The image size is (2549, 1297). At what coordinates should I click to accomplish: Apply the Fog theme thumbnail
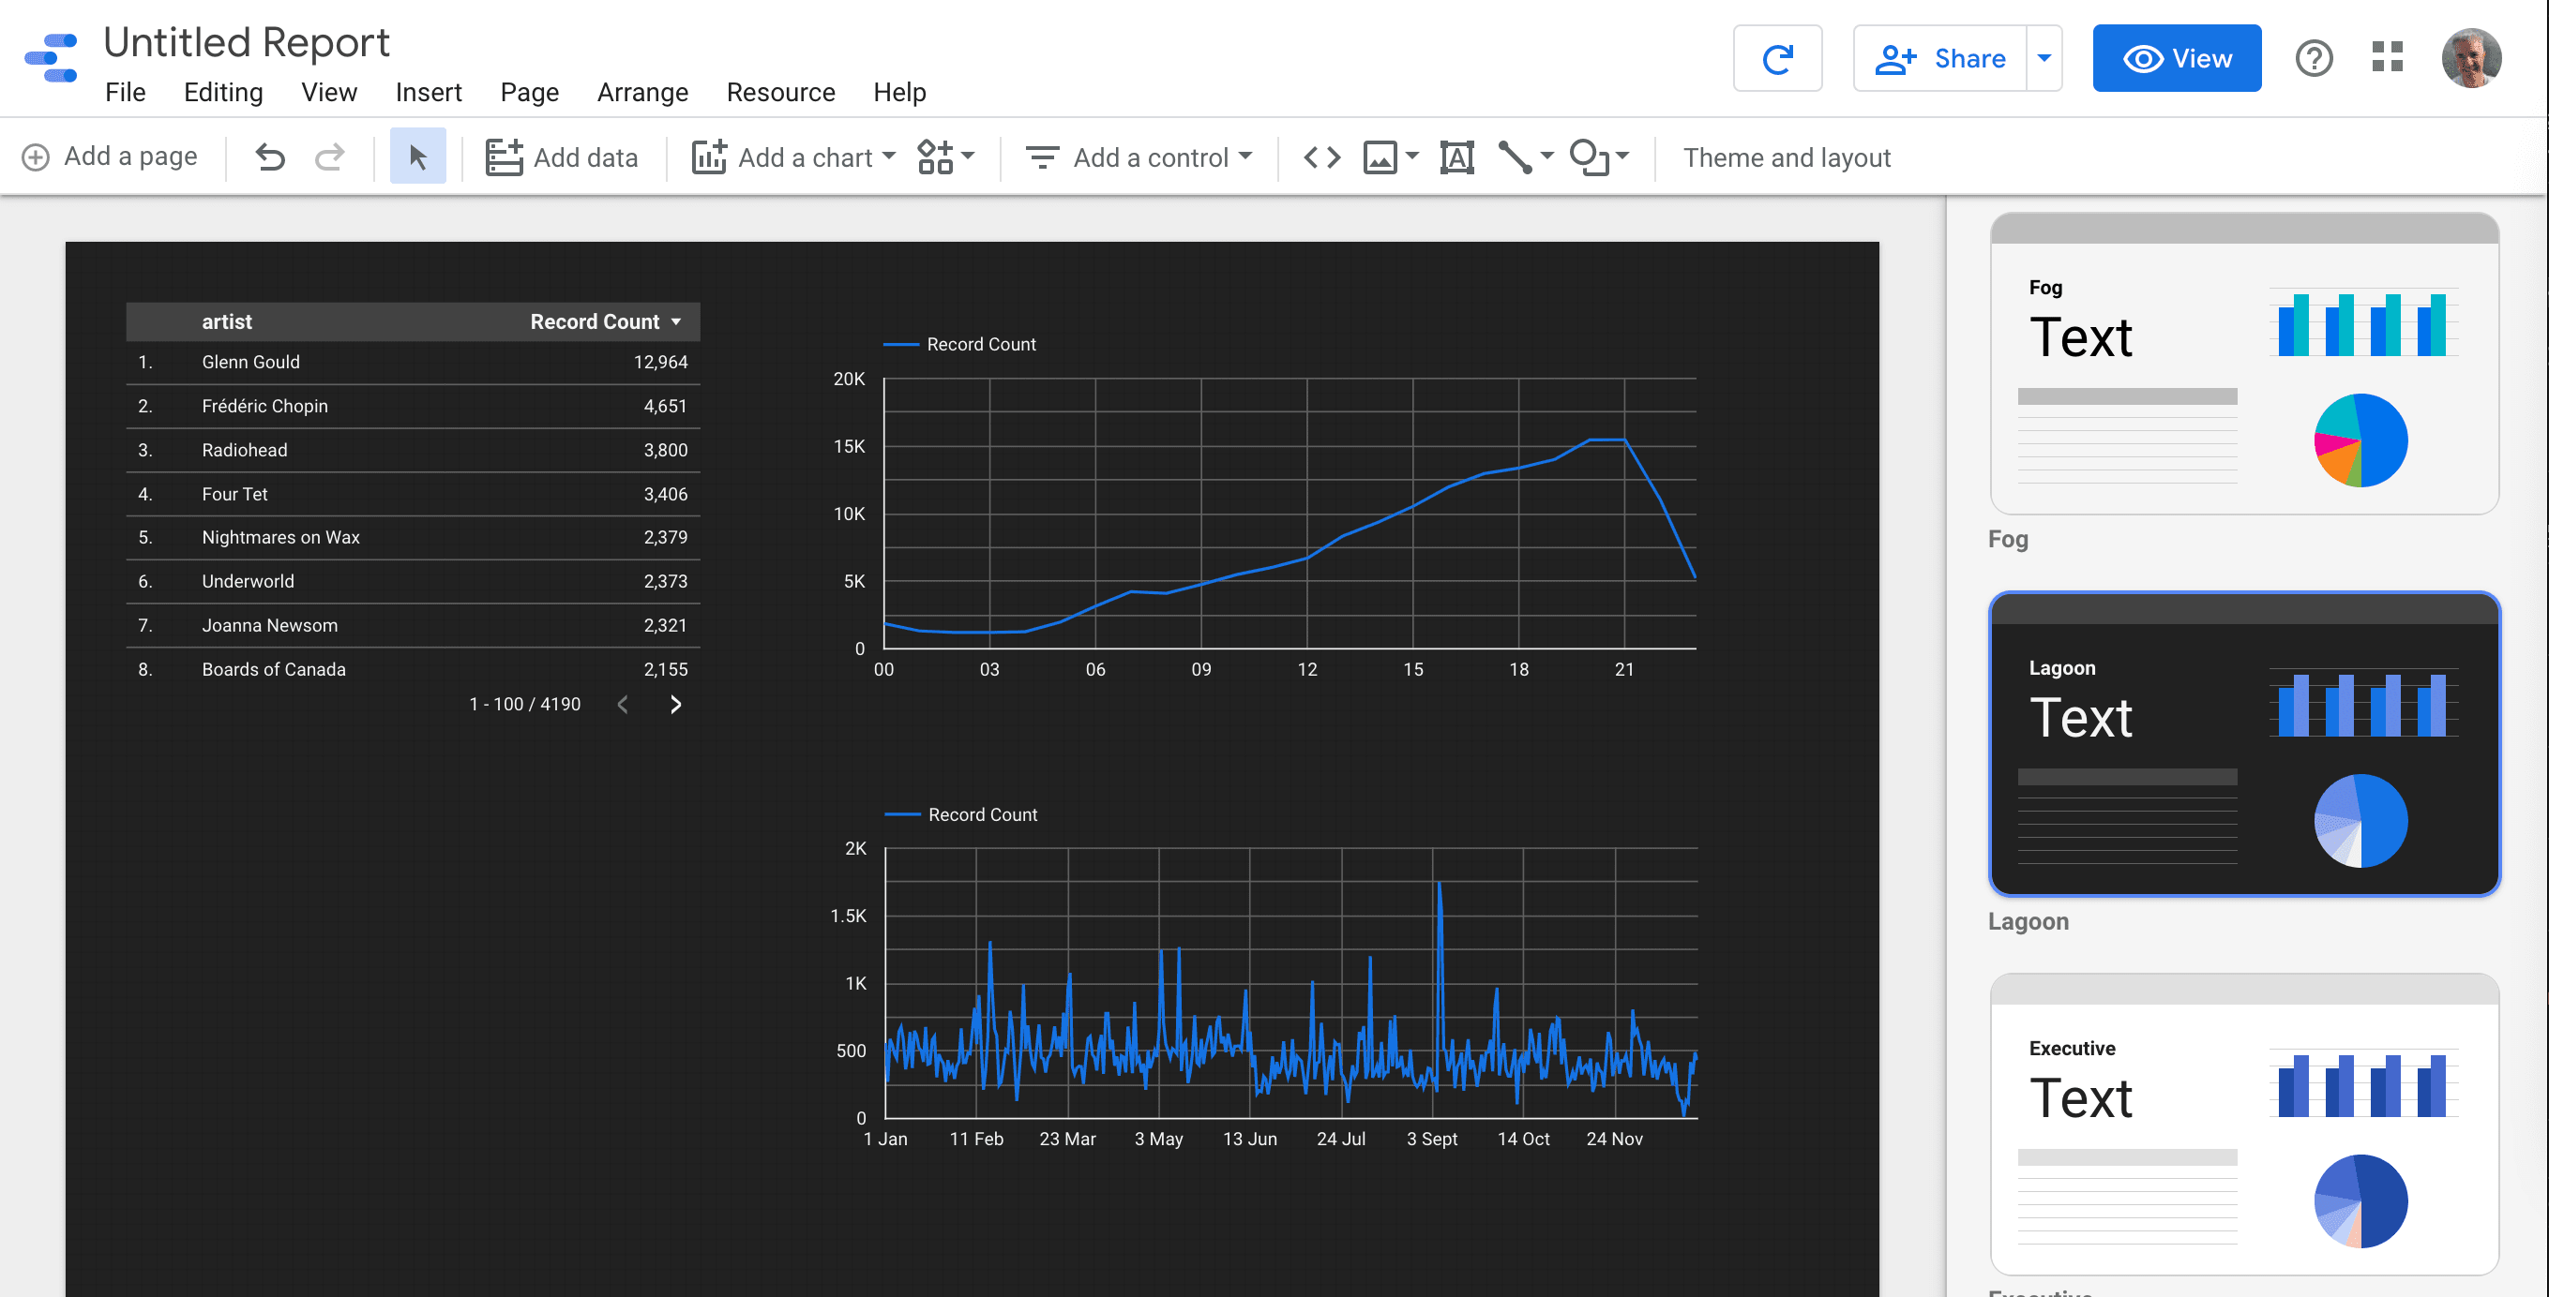(x=2243, y=364)
